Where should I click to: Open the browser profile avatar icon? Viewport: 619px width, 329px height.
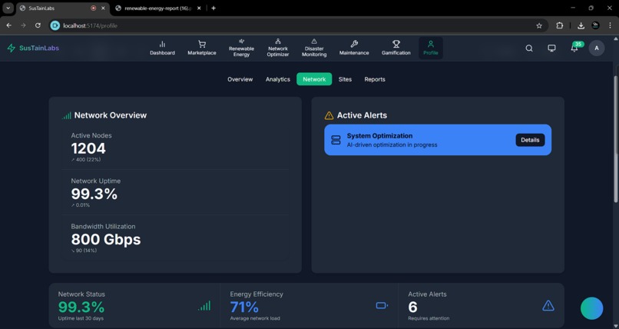pyautogui.click(x=596, y=25)
